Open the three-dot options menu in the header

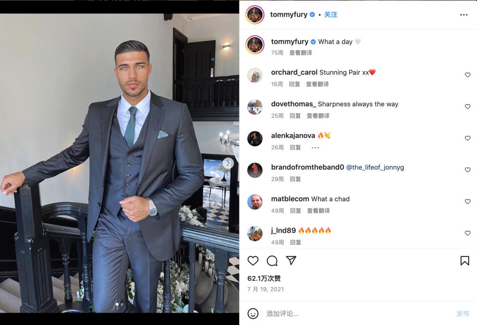click(464, 15)
